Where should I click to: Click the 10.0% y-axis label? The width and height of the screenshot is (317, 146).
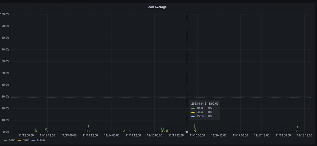coord(5,120)
